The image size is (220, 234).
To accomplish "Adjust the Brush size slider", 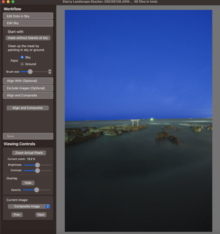I will coord(30,72).
